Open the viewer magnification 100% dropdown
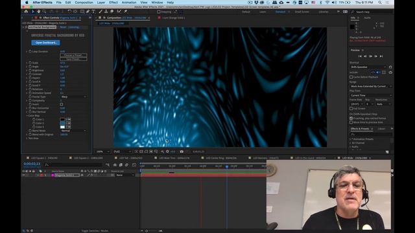 click(102, 151)
